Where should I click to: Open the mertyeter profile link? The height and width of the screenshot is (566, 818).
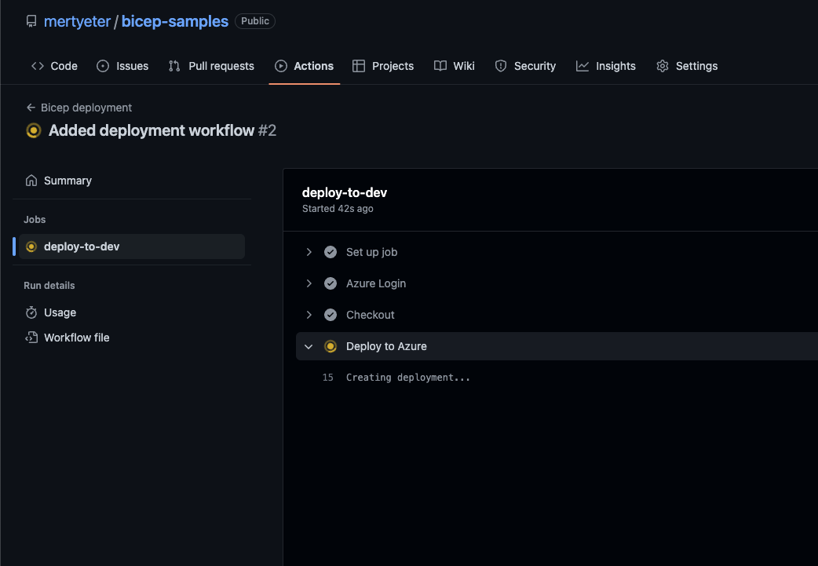tap(77, 21)
